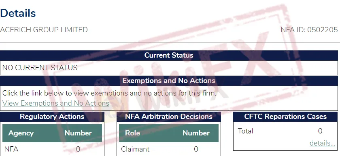Viewport: 340px width, 156px height.
Task: Click the NFA regulatory actions count 0
Action: 78,149
